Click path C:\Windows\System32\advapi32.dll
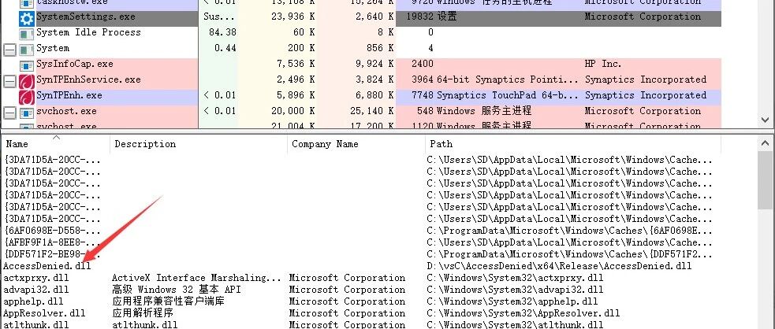Screen dimensions: 775x329 point(515,290)
